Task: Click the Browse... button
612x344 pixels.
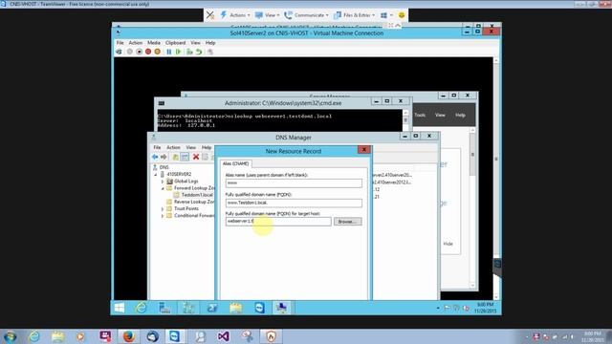Action: click(x=347, y=222)
